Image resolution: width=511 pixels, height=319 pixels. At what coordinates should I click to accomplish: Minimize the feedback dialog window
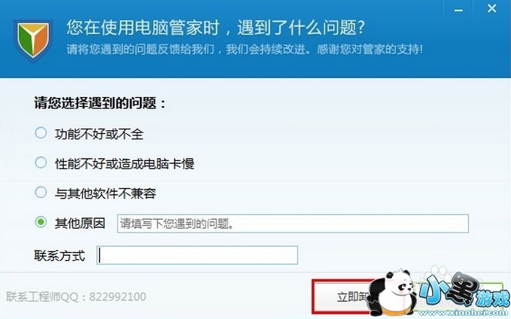tap(458, 11)
